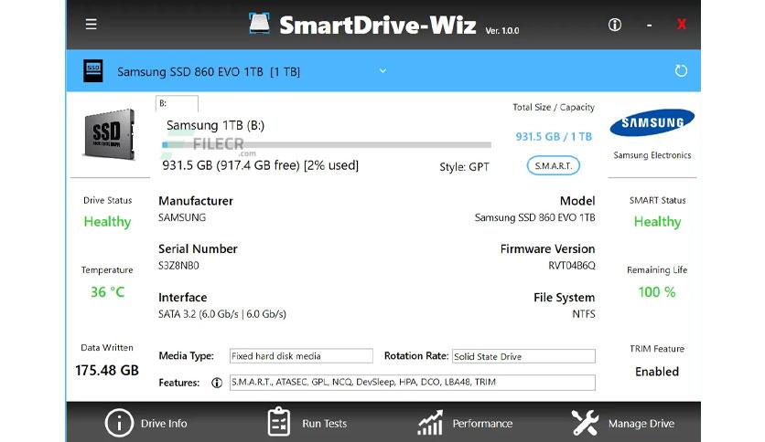Open the Drive Info tab
This screenshot has height=442, width=765.
point(164,424)
